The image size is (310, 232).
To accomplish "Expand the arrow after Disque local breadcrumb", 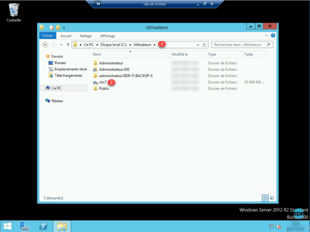I will click(130, 45).
